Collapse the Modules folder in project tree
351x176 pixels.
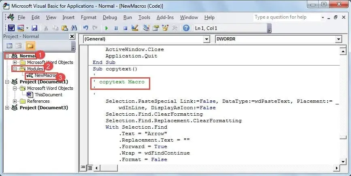click(15, 69)
